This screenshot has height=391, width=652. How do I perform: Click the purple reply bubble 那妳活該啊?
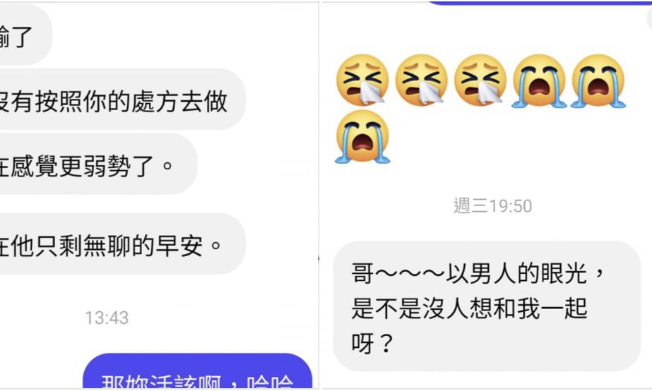click(x=198, y=371)
